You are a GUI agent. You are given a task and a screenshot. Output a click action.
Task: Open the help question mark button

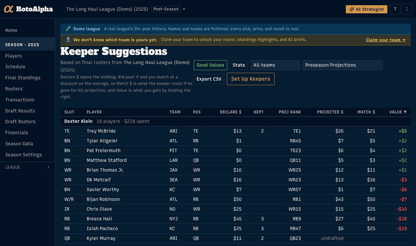395,9
